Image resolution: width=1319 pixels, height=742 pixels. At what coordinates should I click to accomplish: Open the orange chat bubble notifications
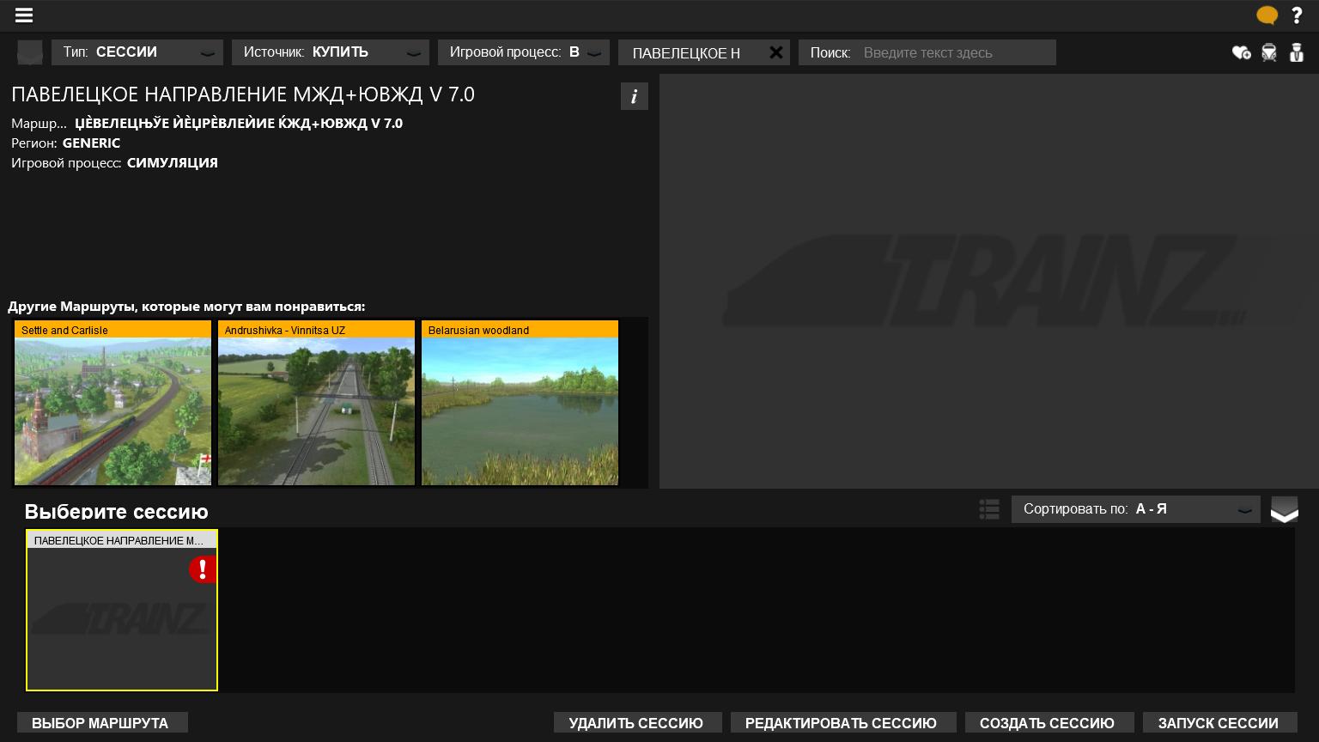click(x=1267, y=15)
